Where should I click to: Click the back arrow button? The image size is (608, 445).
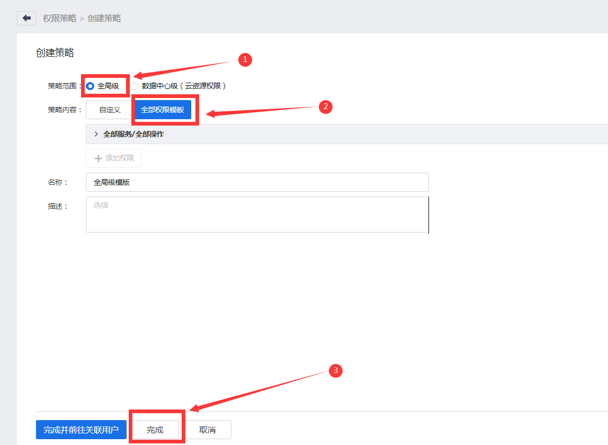tap(26, 18)
